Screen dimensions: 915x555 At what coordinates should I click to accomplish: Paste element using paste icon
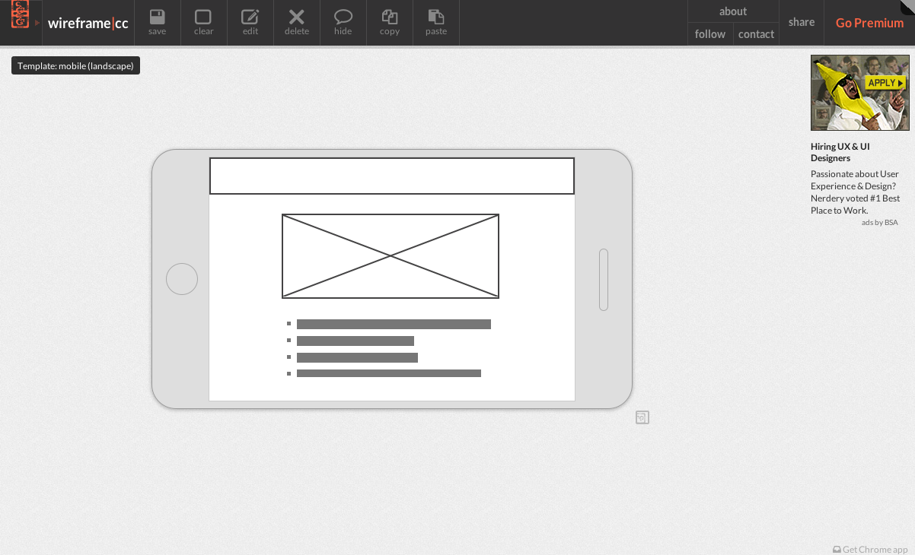click(436, 22)
